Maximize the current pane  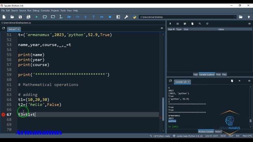tap(118, 17)
